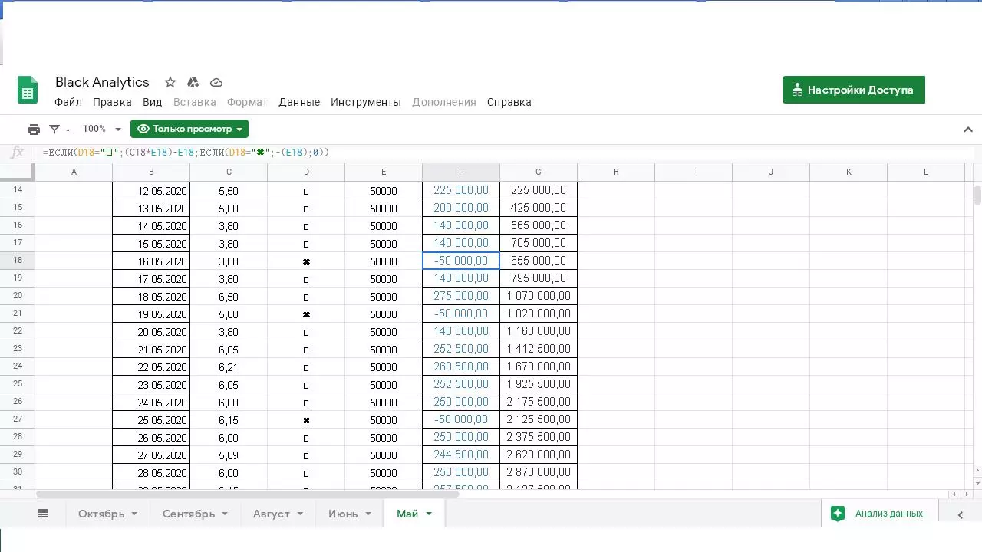982x552 pixels.
Task: Click date cell 28.05.2020
Action: (151, 473)
